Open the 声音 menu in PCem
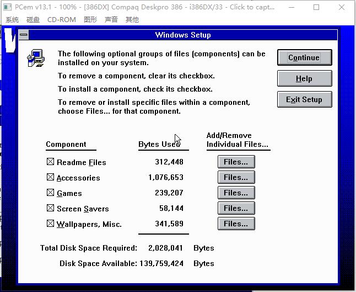 coord(111,20)
